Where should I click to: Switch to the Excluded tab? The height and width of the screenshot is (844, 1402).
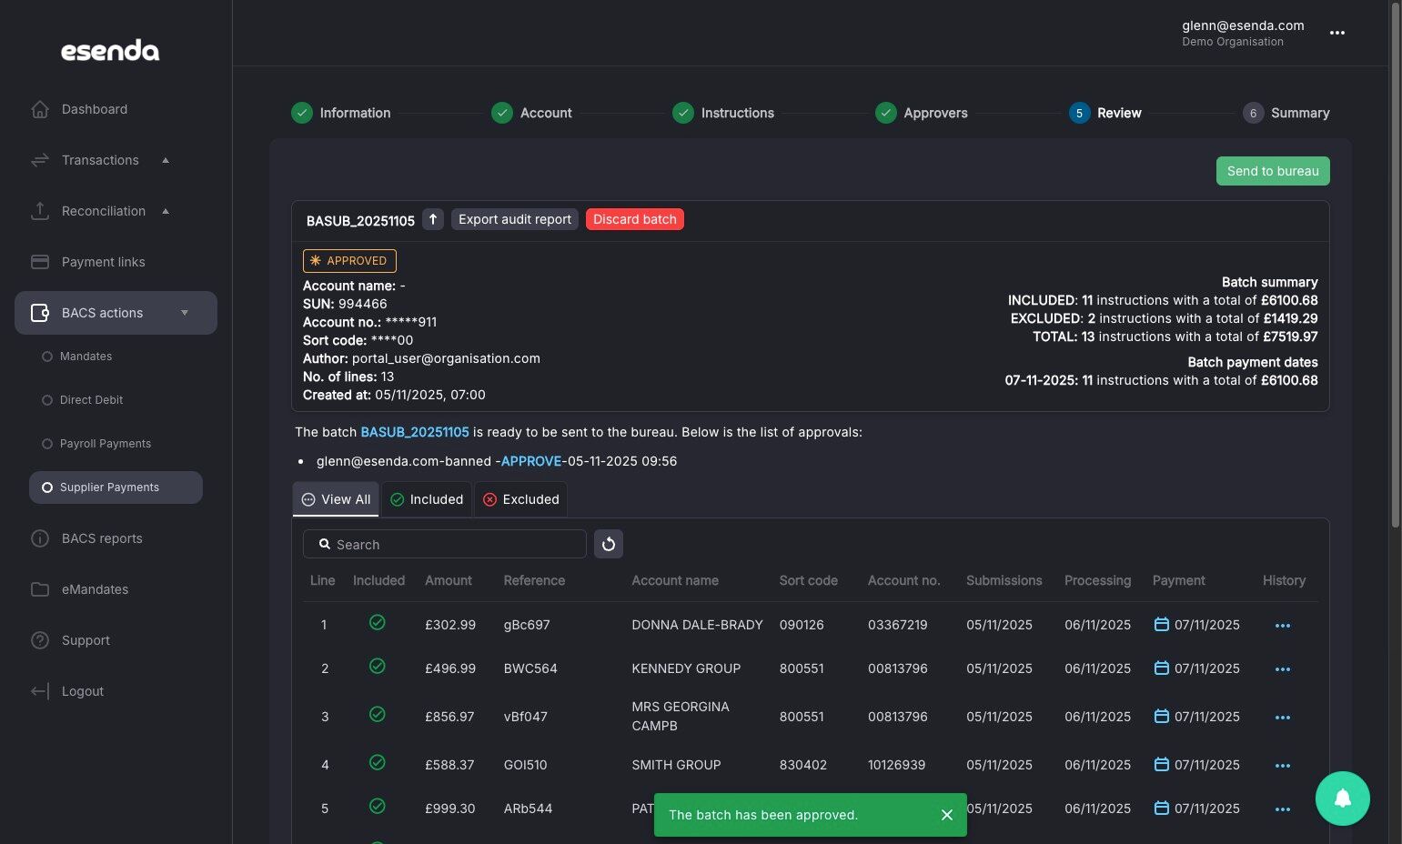[520, 499]
